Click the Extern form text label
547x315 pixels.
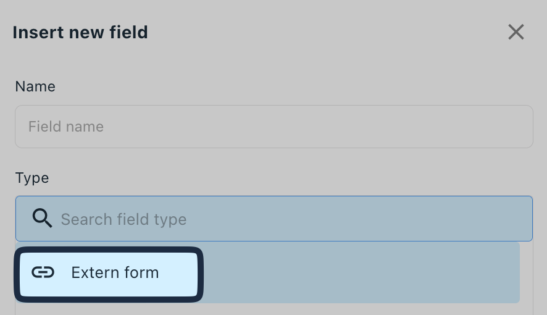coord(115,272)
